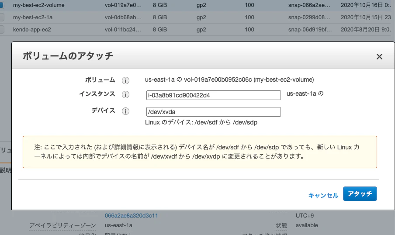Select volume name my-best-ec2-volume
This screenshot has height=235, width=395.
[x=39, y=5]
